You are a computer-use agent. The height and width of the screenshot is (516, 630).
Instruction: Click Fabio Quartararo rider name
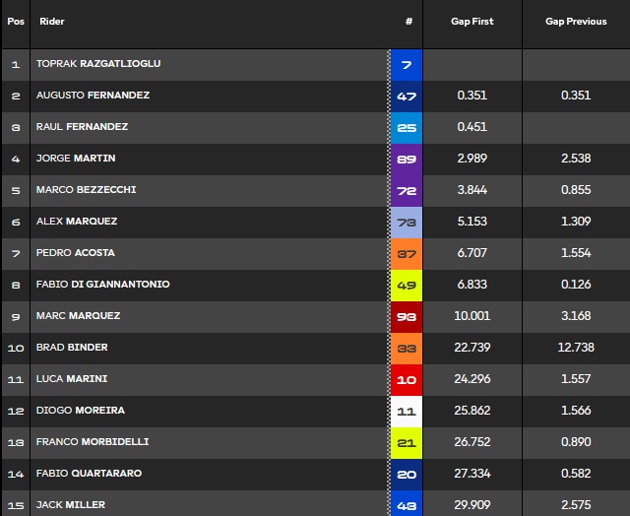[x=89, y=473]
